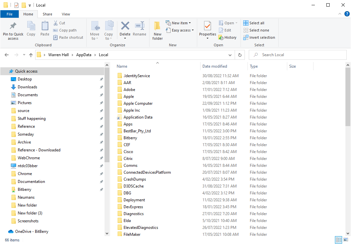Collapse the ribbon with the chevron
The image size is (351, 244).
340,14
